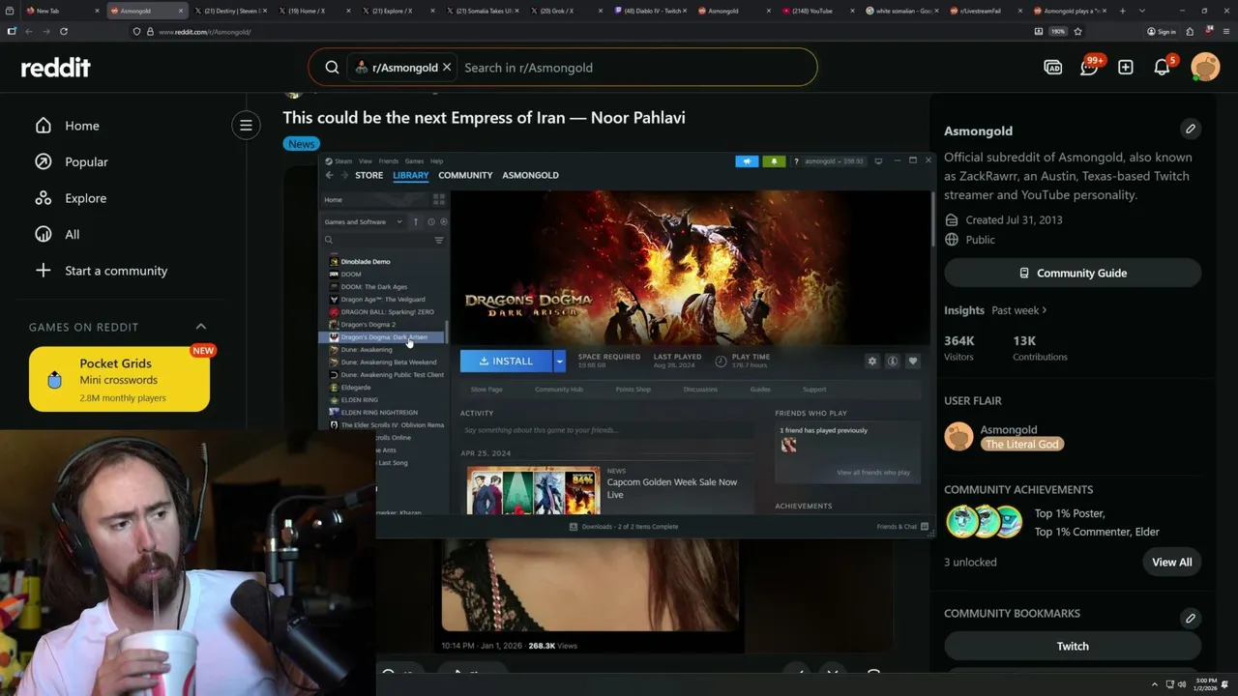Edit Community Bookmarks pencil icon

1191,618
